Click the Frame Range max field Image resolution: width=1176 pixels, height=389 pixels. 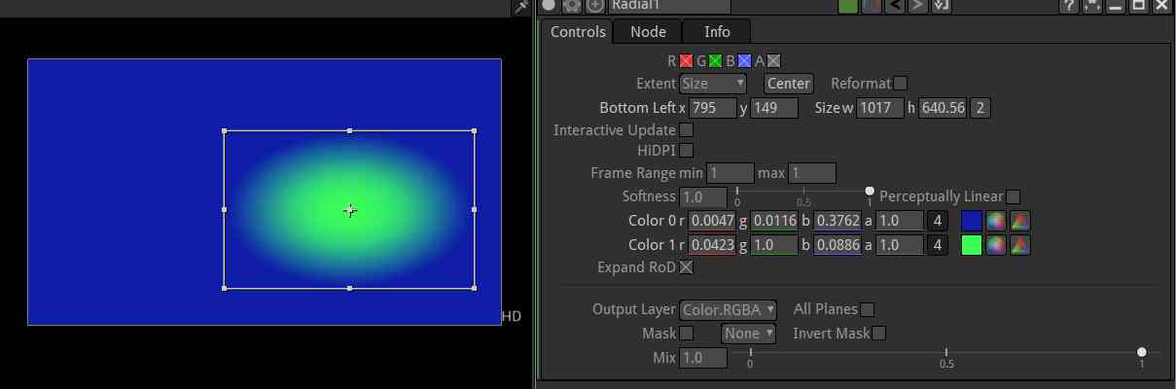(x=812, y=174)
